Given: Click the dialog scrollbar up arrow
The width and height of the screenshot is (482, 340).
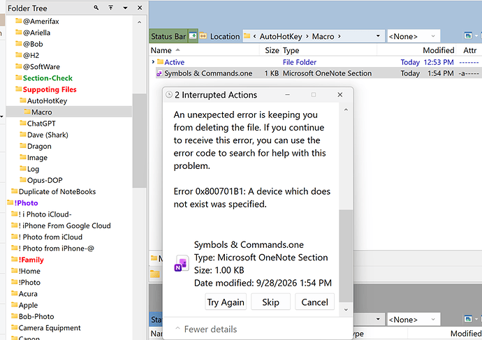Looking at the screenshot, I should pyautogui.click(x=346, y=110).
